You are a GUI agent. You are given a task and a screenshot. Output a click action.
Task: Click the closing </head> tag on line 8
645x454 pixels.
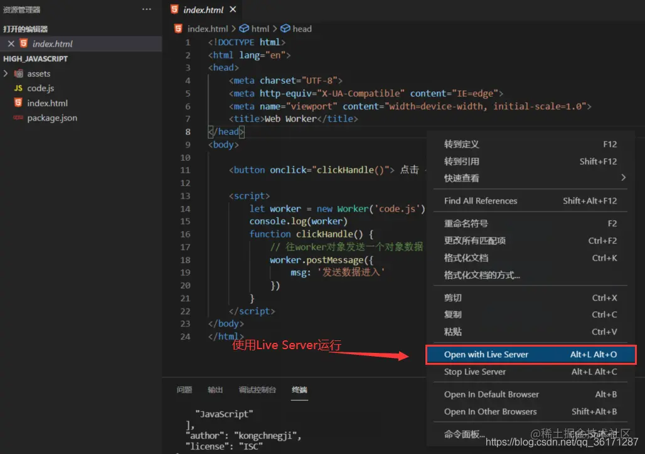(227, 132)
